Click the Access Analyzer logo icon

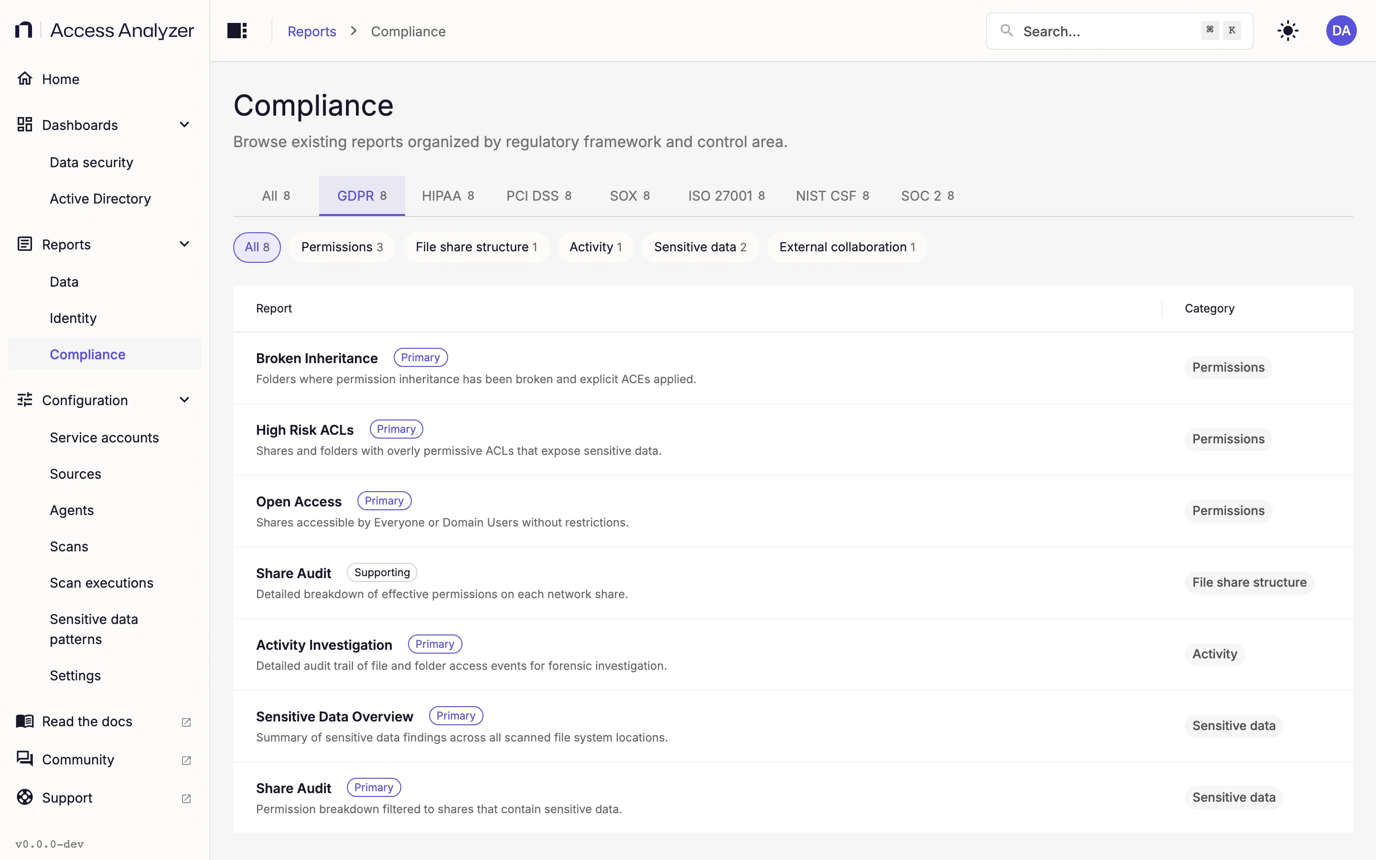23,30
